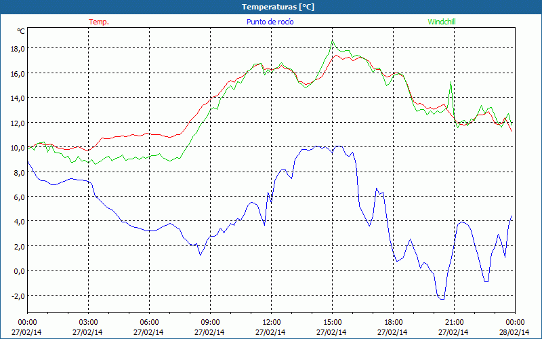The height and width of the screenshot is (339, 542).
Task: Click the '8,0' y-axis value
Action: [x=20, y=173]
